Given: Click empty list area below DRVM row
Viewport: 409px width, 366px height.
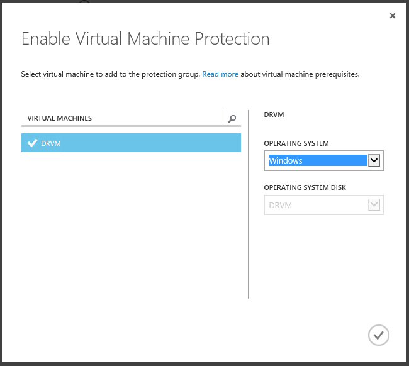Looking at the screenshot, I should pyautogui.click(x=131, y=220).
